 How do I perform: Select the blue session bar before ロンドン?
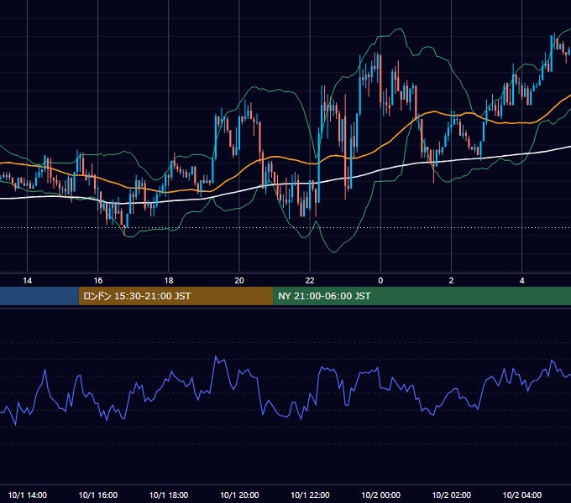(39, 296)
